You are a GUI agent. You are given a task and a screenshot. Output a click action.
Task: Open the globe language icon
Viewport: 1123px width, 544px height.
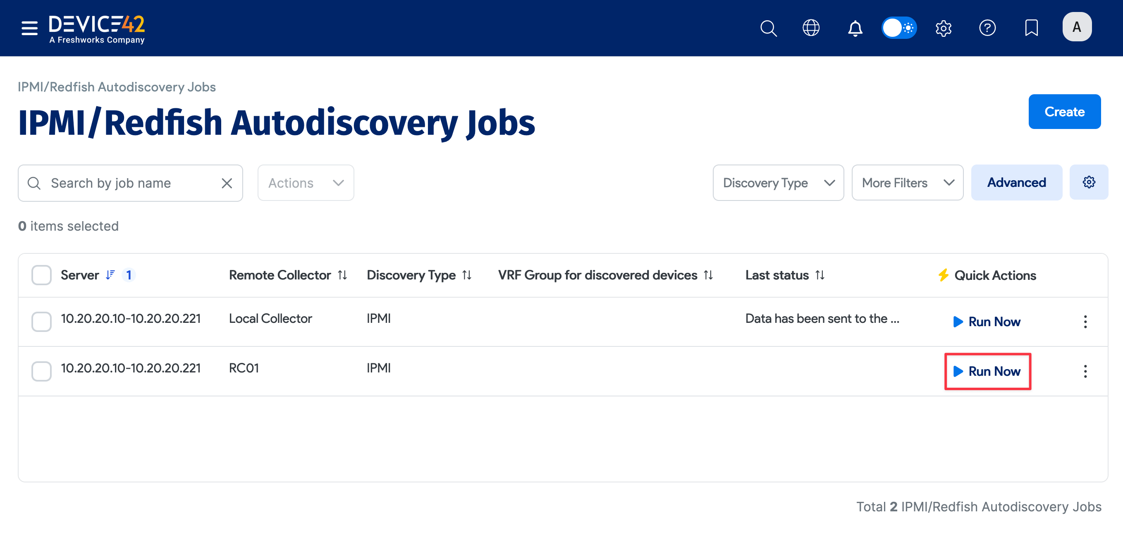(811, 28)
